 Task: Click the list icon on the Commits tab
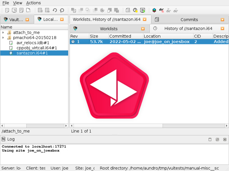(x=157, y=19)
